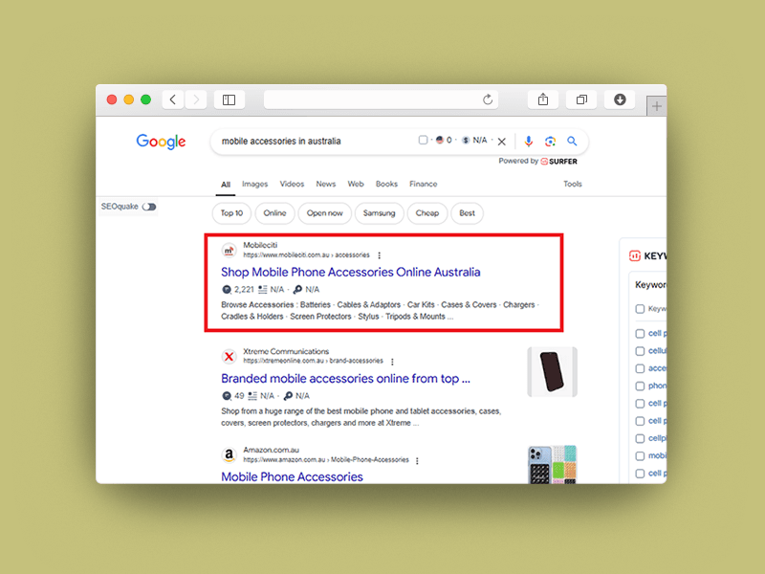Reload page using refresh icon
Image resolution: width=765 pixels, height=574 pixels.
click(x=488, y=99)
